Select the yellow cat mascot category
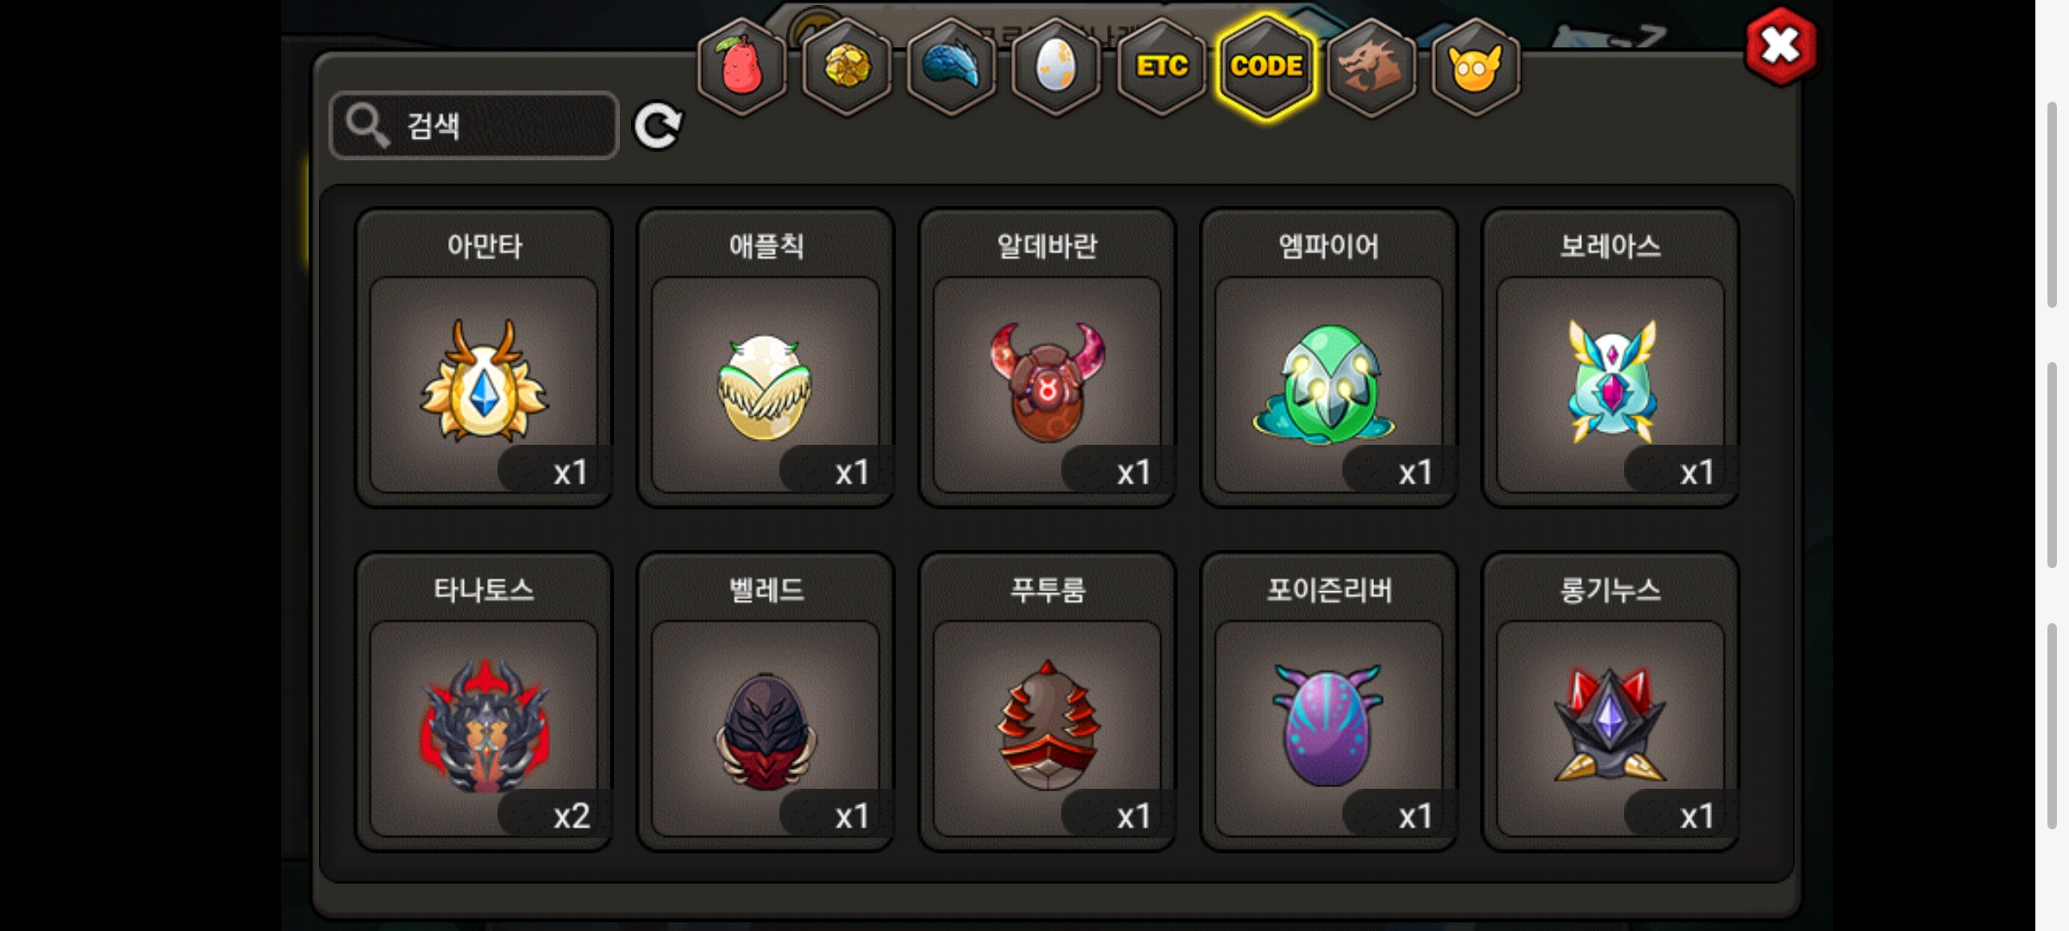The height and width of the screenshot is (931, 2069). pos(1476,66)
